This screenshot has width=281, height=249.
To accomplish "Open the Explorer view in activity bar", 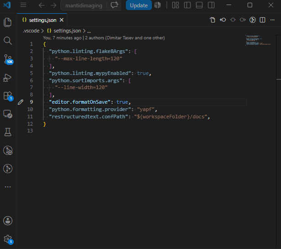I will click(x=8, y=22).
